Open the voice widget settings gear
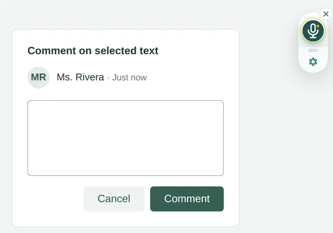Image resolution: width=333 pixels, height=233 pixels. tap(313, 62)
